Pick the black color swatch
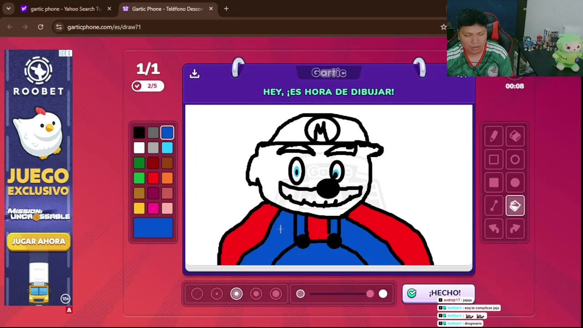Image resolution: width=583 pixels, height=328 pixels. pos(139,133)
